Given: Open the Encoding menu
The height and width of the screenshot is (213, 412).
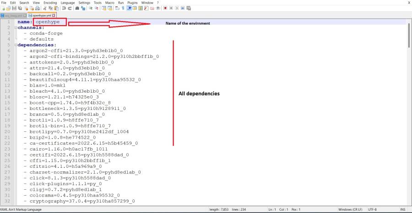Looking at the screenshot, I should tap(50, 3).
